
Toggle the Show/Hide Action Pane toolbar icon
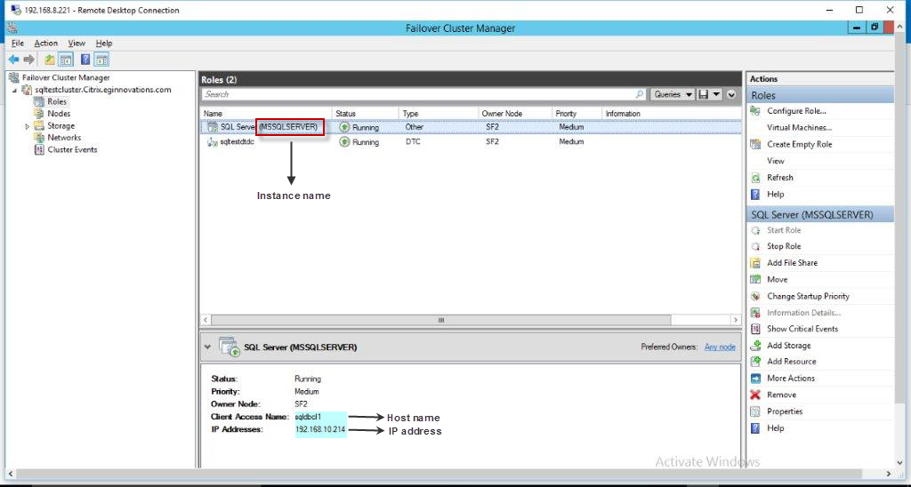point(101,60)
